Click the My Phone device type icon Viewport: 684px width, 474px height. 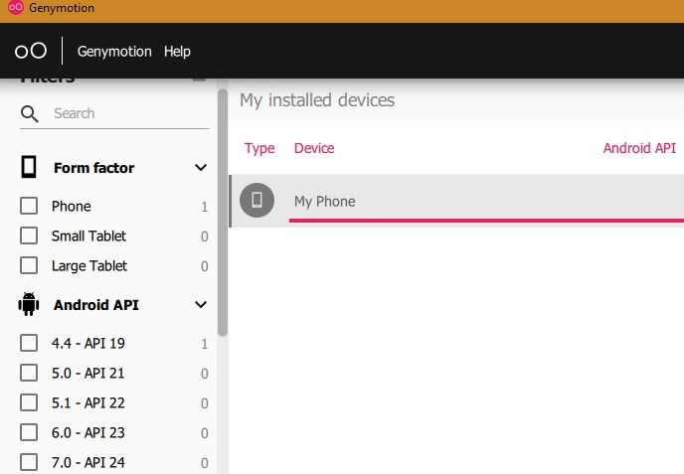(x=256, y=201)
